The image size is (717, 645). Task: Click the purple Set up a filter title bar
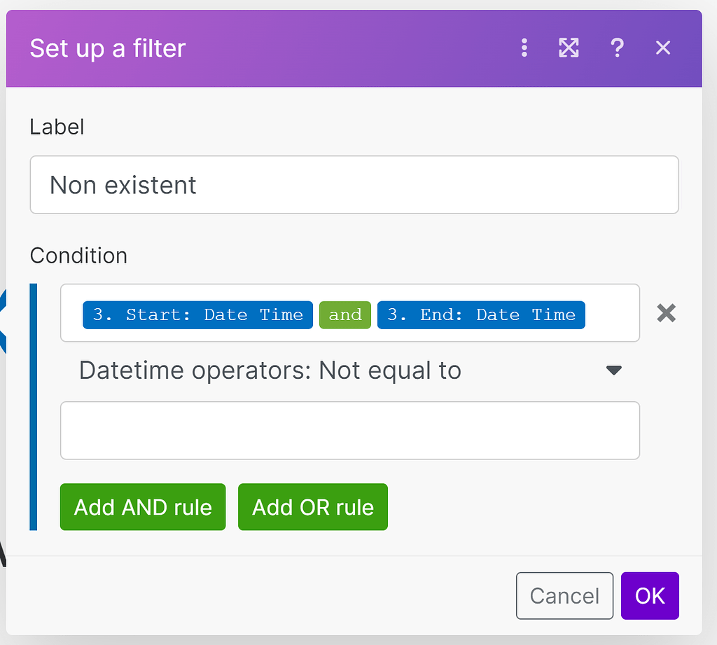315,48
